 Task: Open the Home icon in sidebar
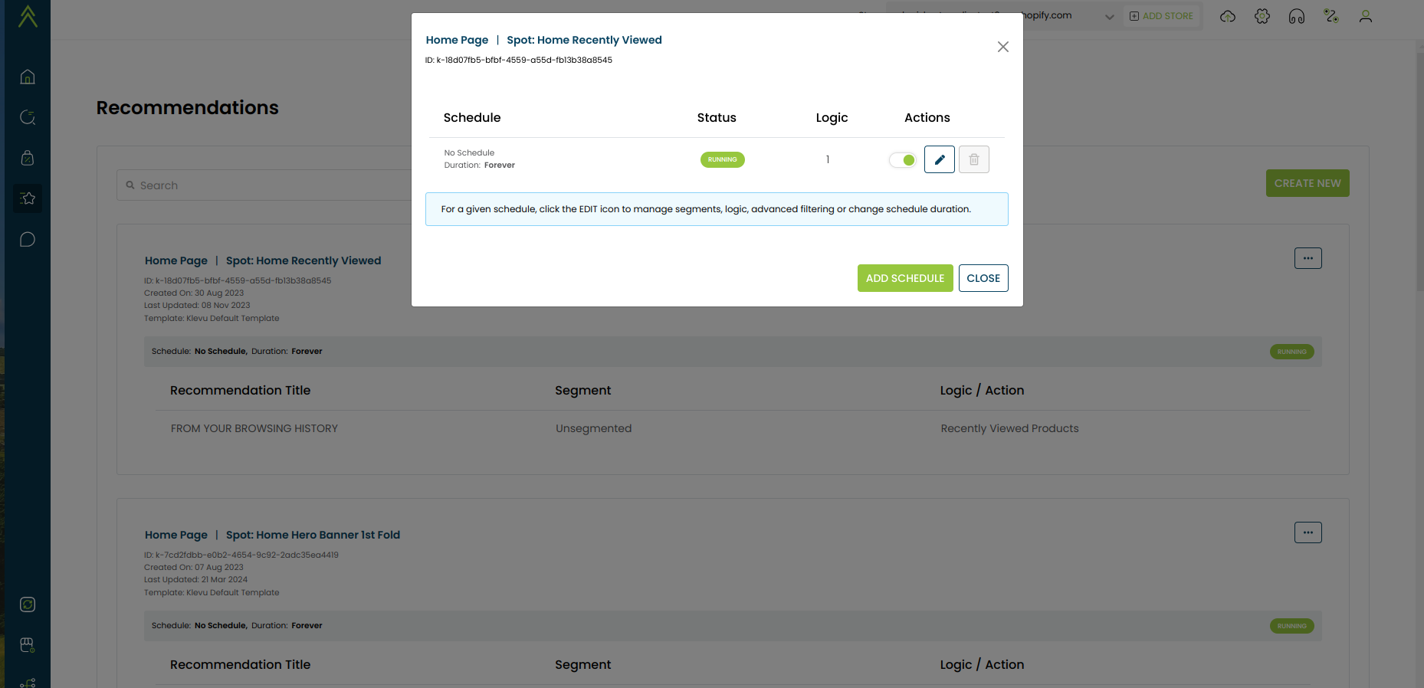pyautogui.click(x=28, y=77)
